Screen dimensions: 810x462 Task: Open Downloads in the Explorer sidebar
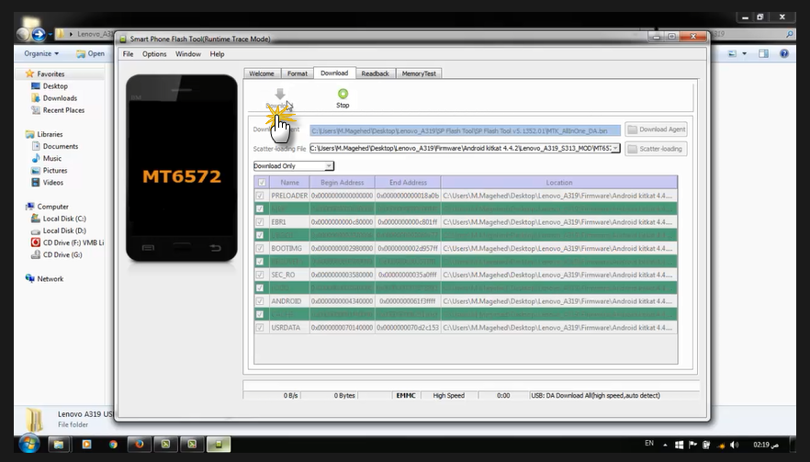click(60, 98)
